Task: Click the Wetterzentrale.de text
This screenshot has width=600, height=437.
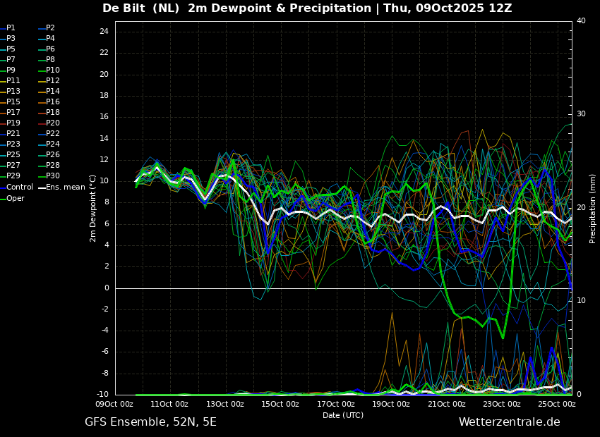Action: click(x=510, y=422)
